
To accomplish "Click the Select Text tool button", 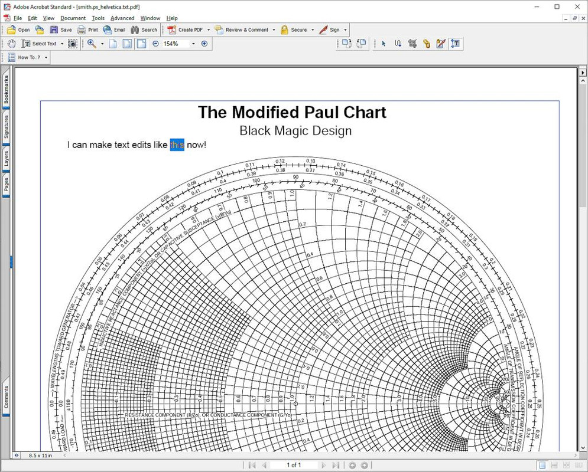I will click(39, 44).
